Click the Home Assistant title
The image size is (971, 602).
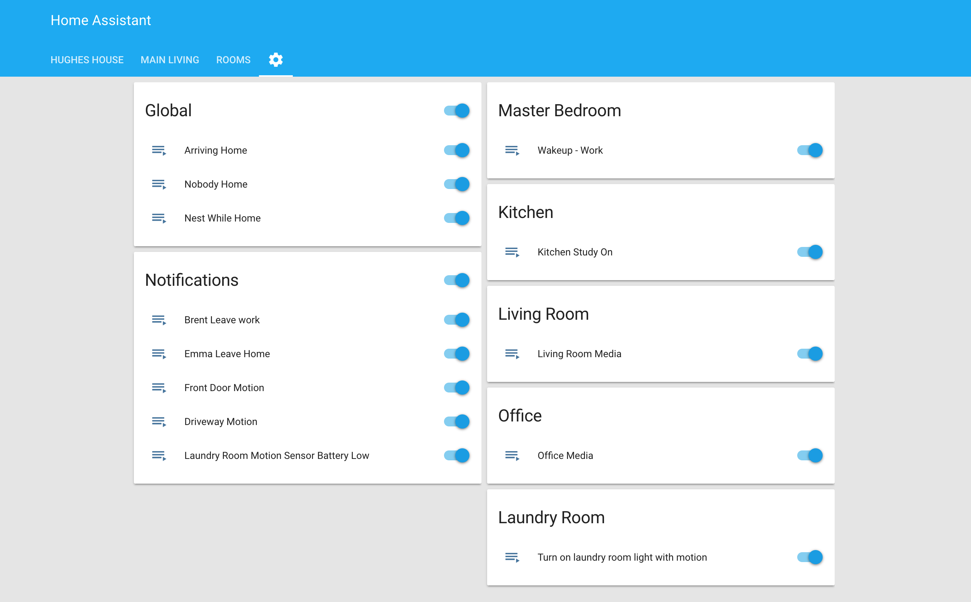click(x=101, y=20)
